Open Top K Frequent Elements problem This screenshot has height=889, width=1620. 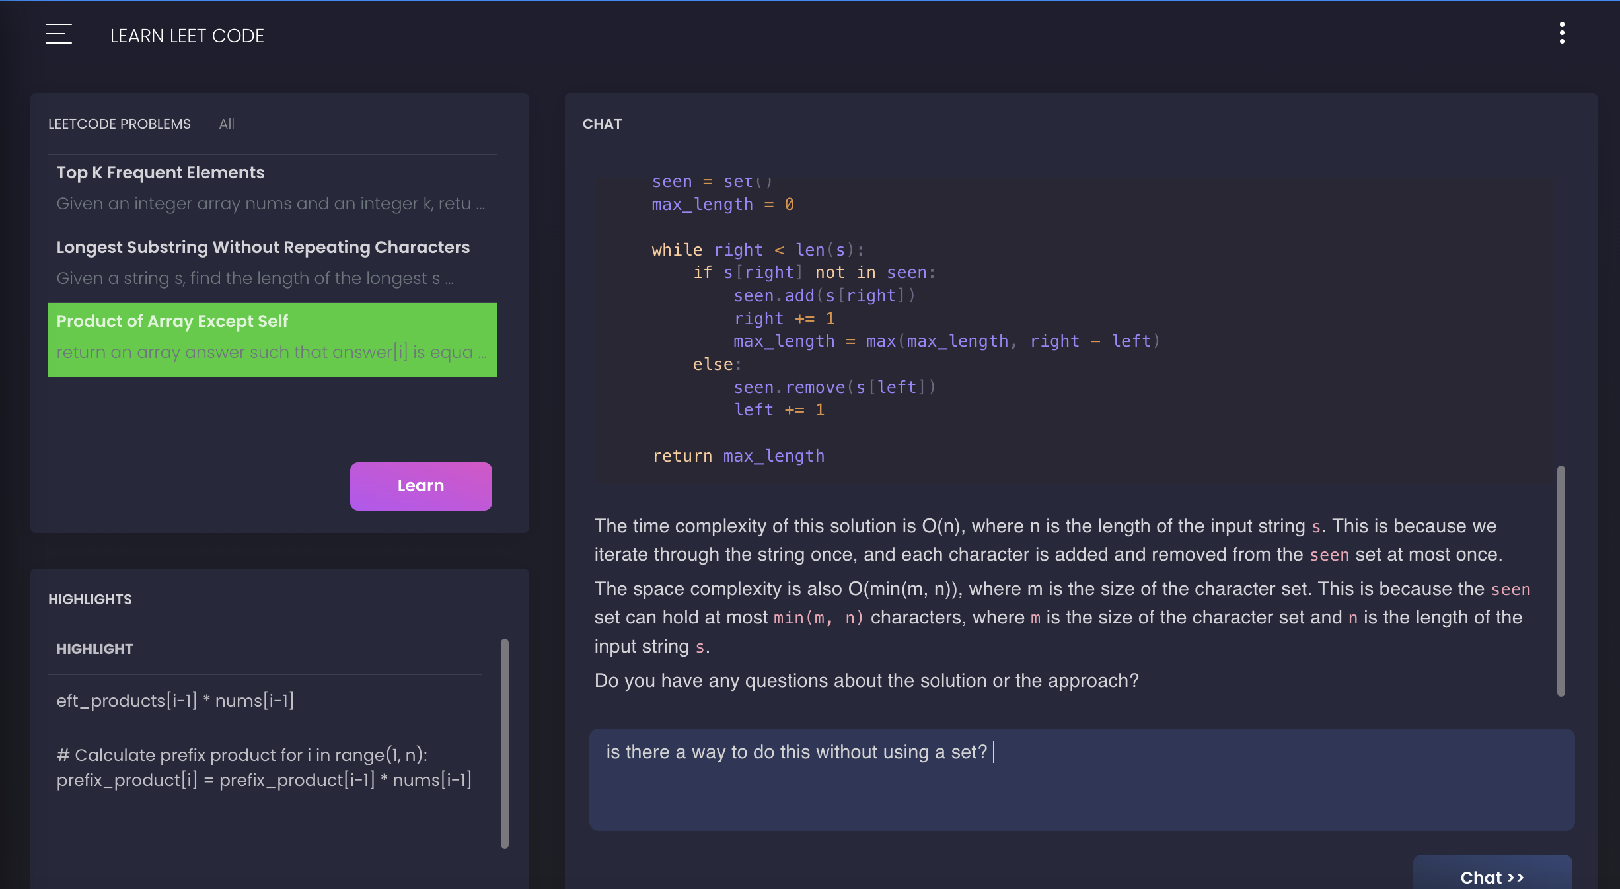(272, 188)
